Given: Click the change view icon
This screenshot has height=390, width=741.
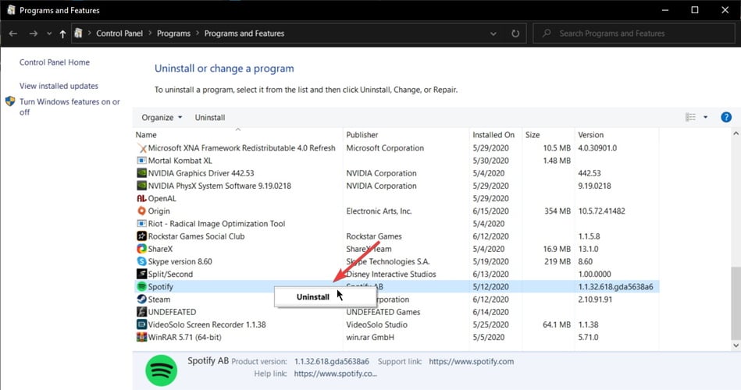Looking at the screenshot, I should pos(690,117).
